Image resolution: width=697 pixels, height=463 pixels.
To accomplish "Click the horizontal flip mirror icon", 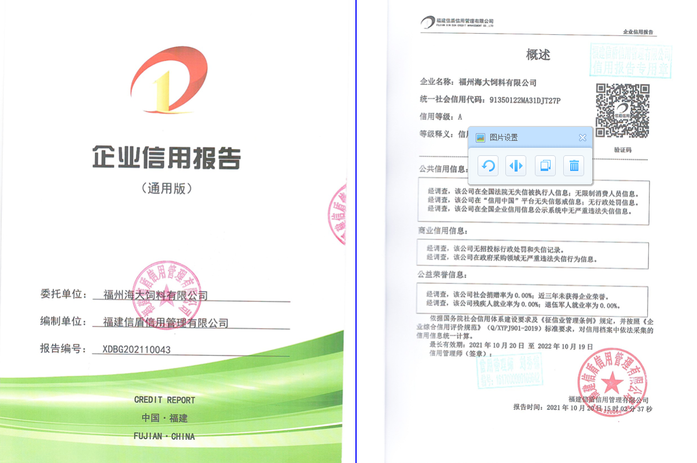I will tap(515, 166).
